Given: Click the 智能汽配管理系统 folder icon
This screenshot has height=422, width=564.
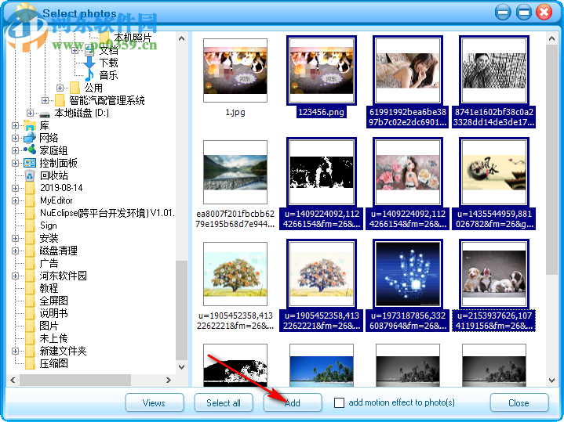Looking at the screenshot, I should [60, 100].
